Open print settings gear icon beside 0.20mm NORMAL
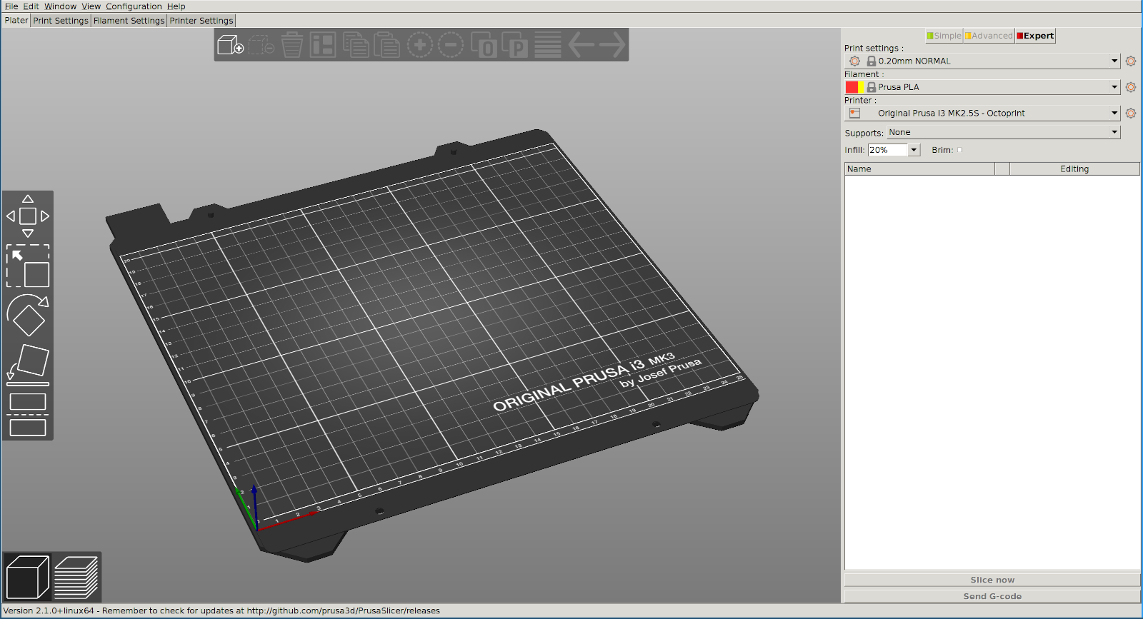This screenshot has width=1143, height=619. pyautogui.click(x=1131, y=61)
